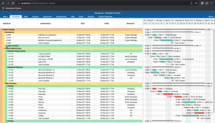215x123 pixels.
Task: Collapse the Viewing group
Action: (x=6, y=86)
